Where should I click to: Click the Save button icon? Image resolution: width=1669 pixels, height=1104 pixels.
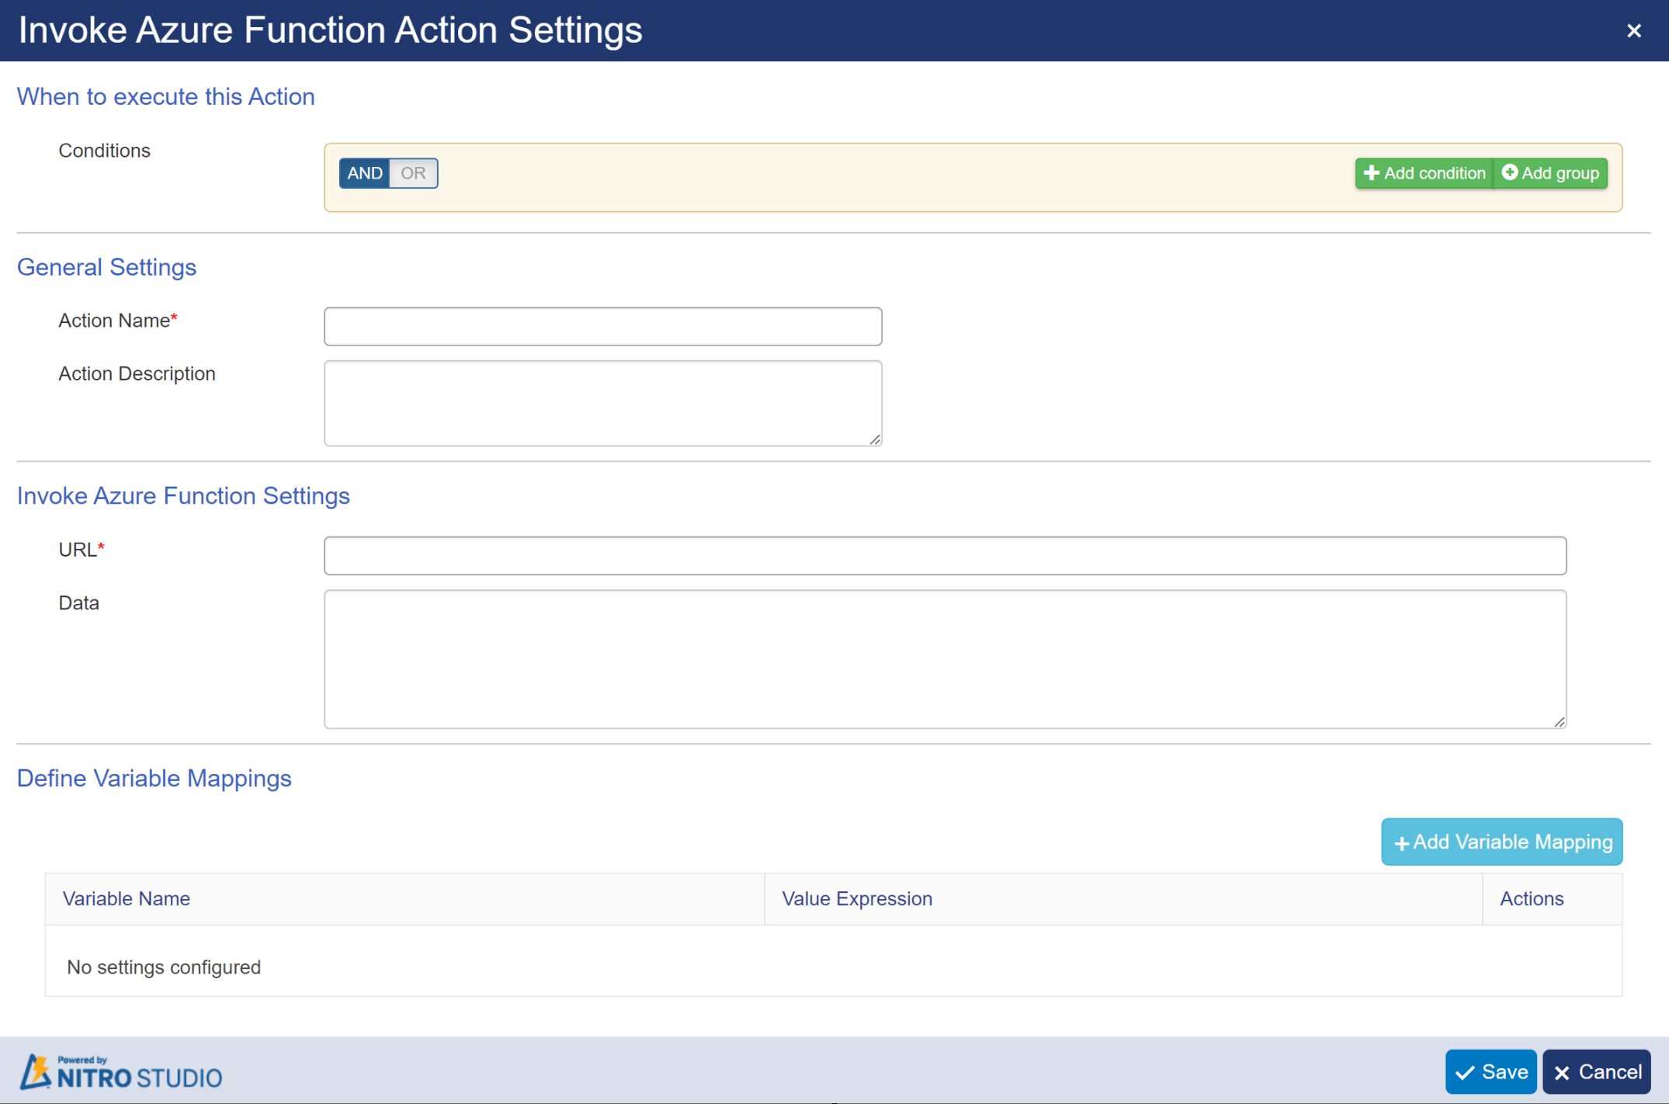coord(1468,1070)
